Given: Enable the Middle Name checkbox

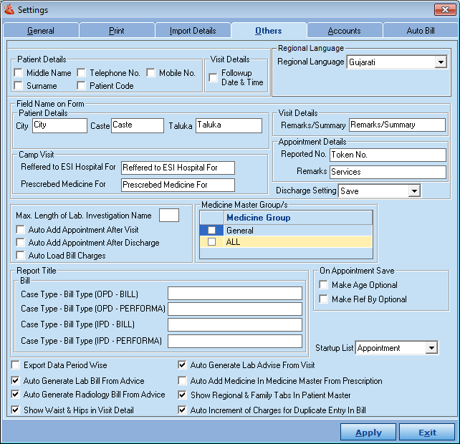Looking at the screenshot, I should click(x=19, y=73).
